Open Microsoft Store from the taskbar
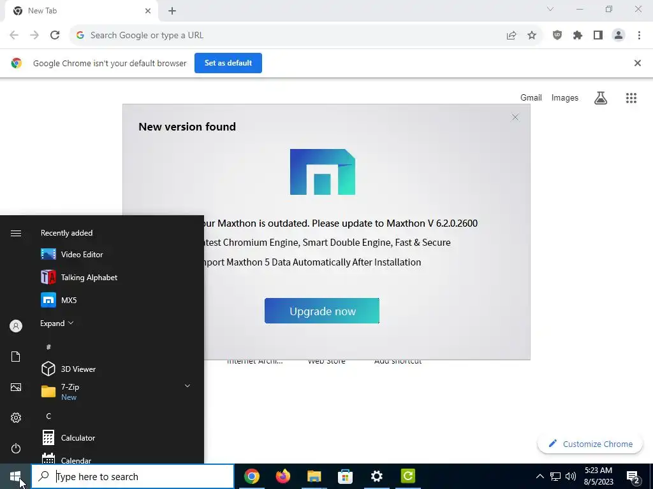The width and height of the screenshot is (653, 489). click(x=345, y=476)
